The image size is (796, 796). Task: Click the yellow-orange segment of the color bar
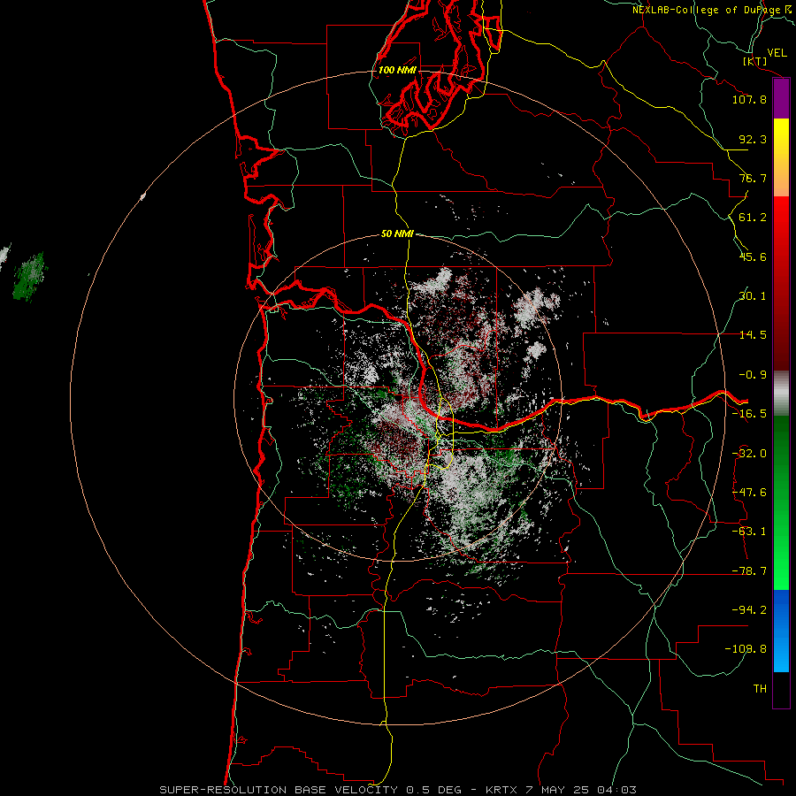click(x=781, y=157)
